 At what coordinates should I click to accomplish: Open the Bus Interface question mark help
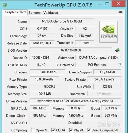pos(120,65)
